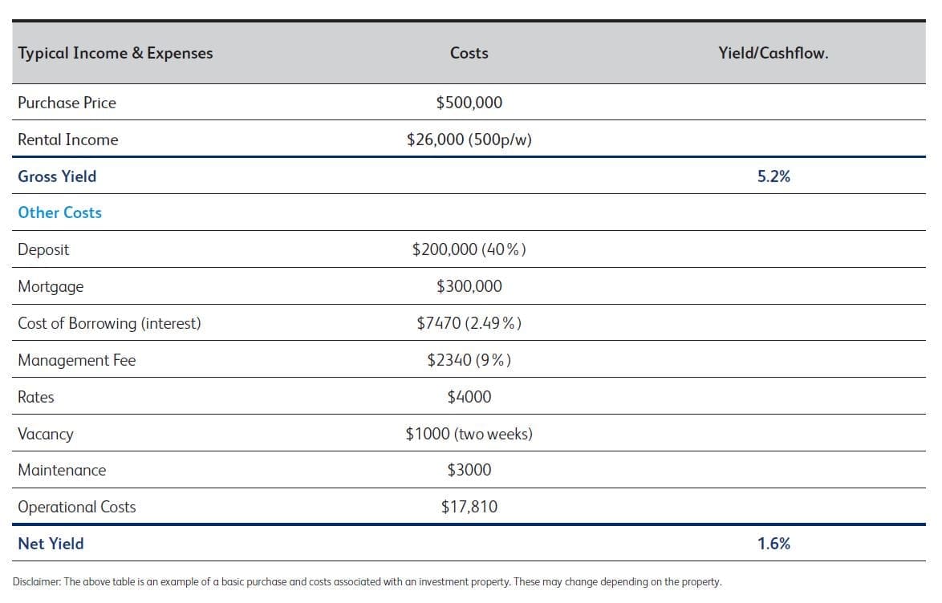Click the $4000 rates value
The image size is (942, 603).
pyautogui.click(x=469, y=397)
